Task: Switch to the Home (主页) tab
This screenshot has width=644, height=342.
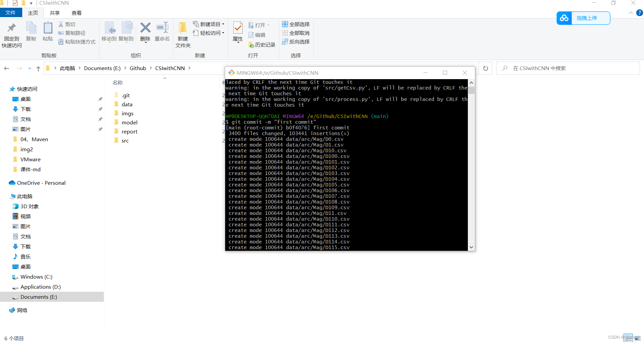Action: tap(33, 13)
